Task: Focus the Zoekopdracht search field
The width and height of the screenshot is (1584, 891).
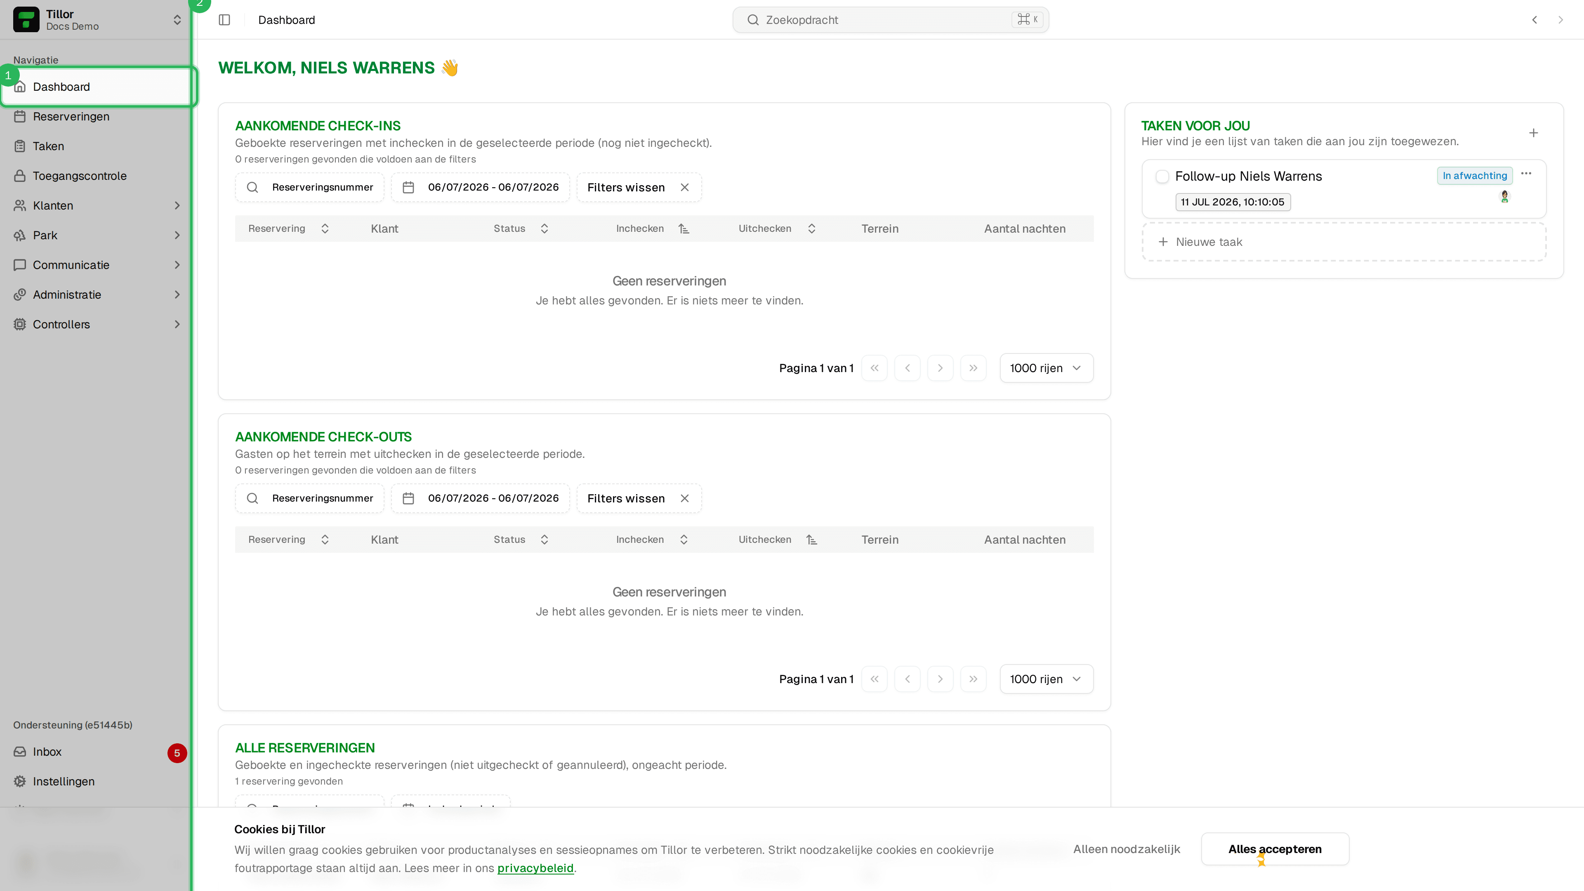Action: 891,20
